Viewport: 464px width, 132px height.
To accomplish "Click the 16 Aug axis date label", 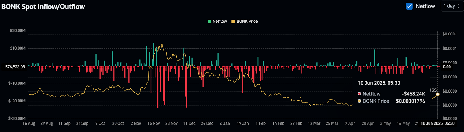I will 29,123.
